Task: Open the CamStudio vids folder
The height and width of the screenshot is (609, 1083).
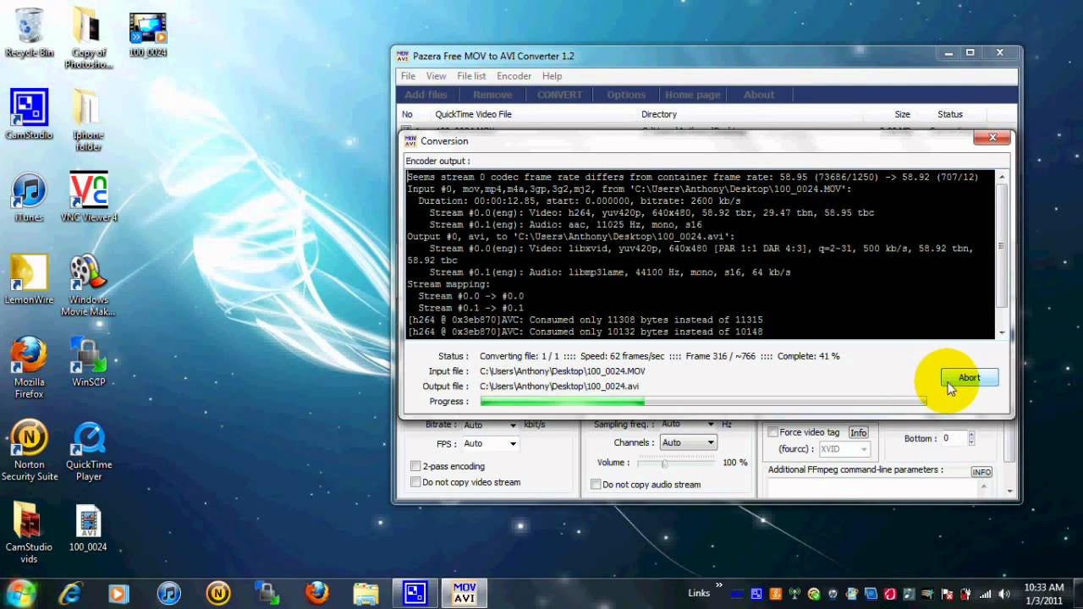Action: pyautogui.click(x=29, y=533)
